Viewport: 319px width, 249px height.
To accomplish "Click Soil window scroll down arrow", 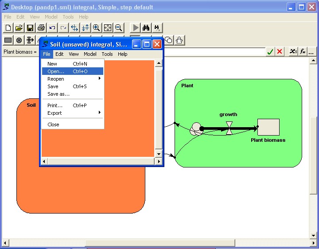I will point(159,154).
